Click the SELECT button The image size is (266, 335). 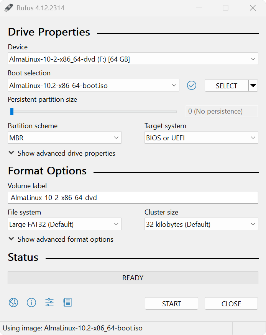point(227,86)
